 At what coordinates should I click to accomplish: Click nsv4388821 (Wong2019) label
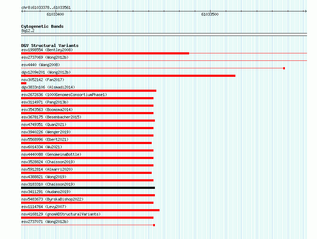pyautogui.click(x=44, y=177)
